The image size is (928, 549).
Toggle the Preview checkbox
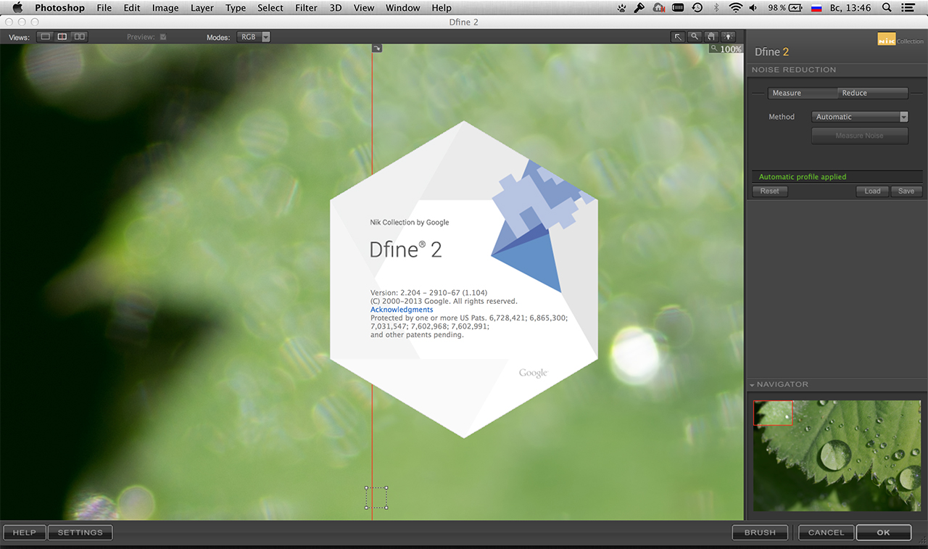163,36
